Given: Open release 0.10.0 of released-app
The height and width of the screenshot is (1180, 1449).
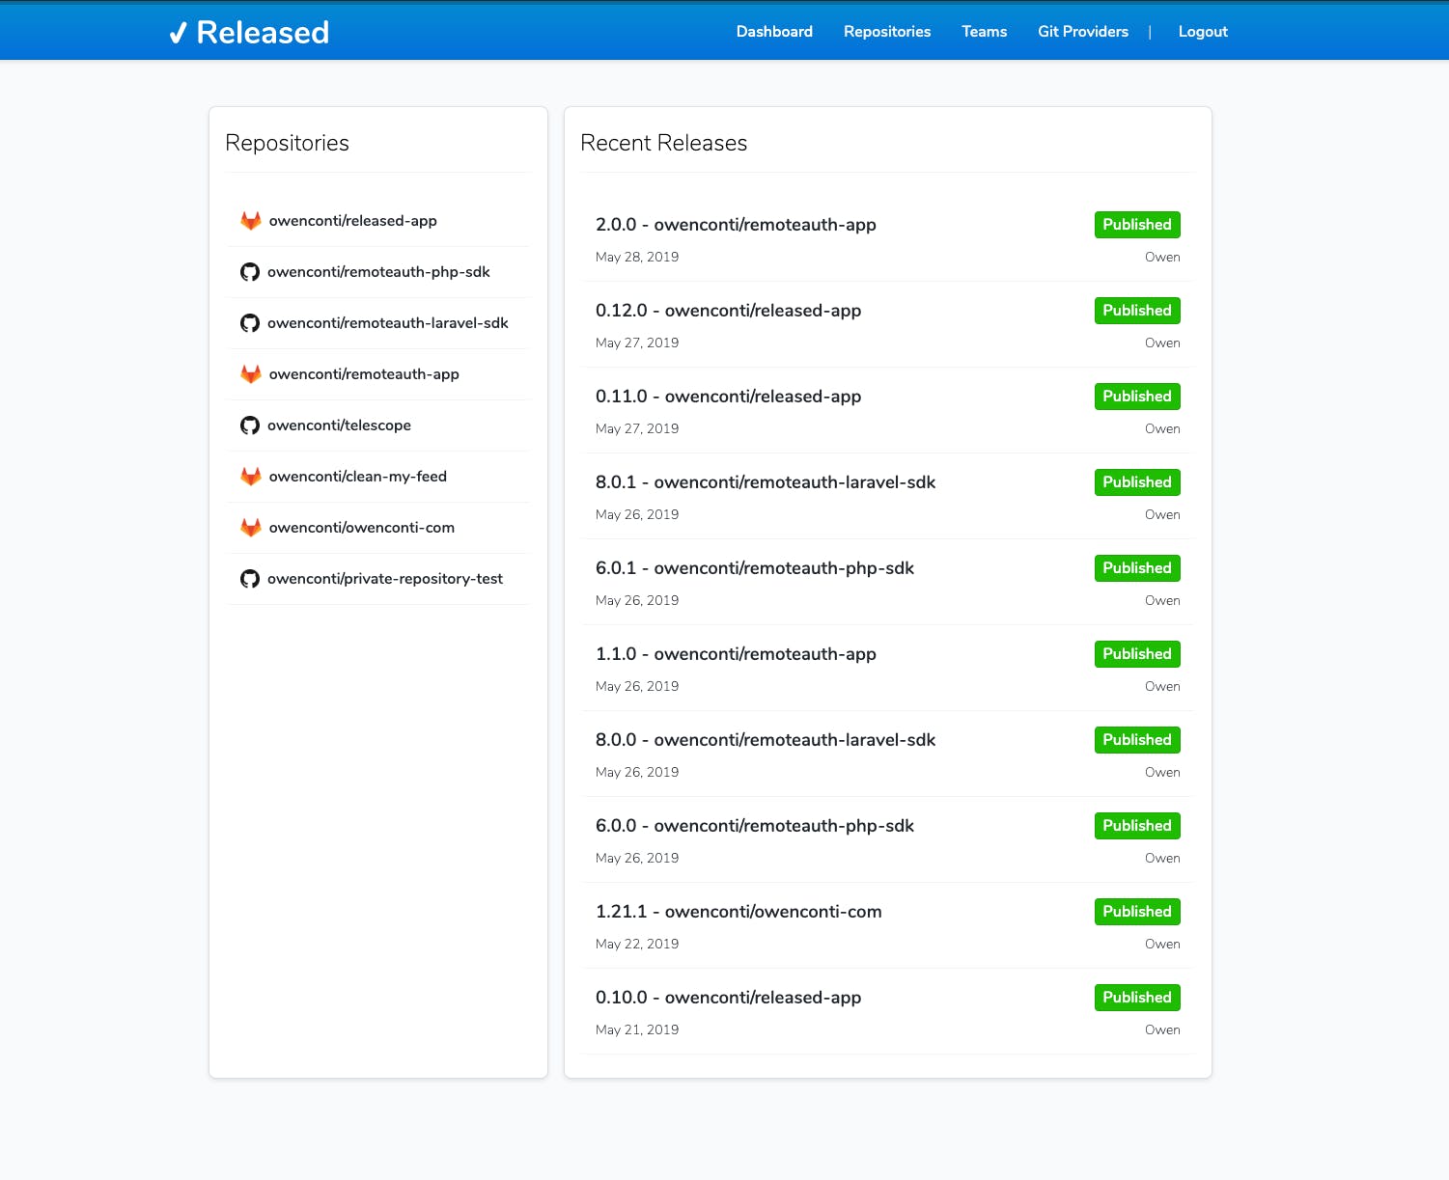Looking at the screenshot, I should tap(728, 998).
